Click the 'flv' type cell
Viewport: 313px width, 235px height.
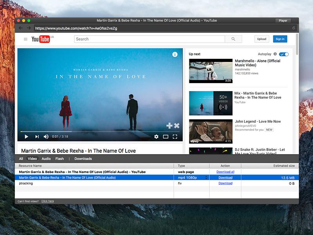[180, 183]
